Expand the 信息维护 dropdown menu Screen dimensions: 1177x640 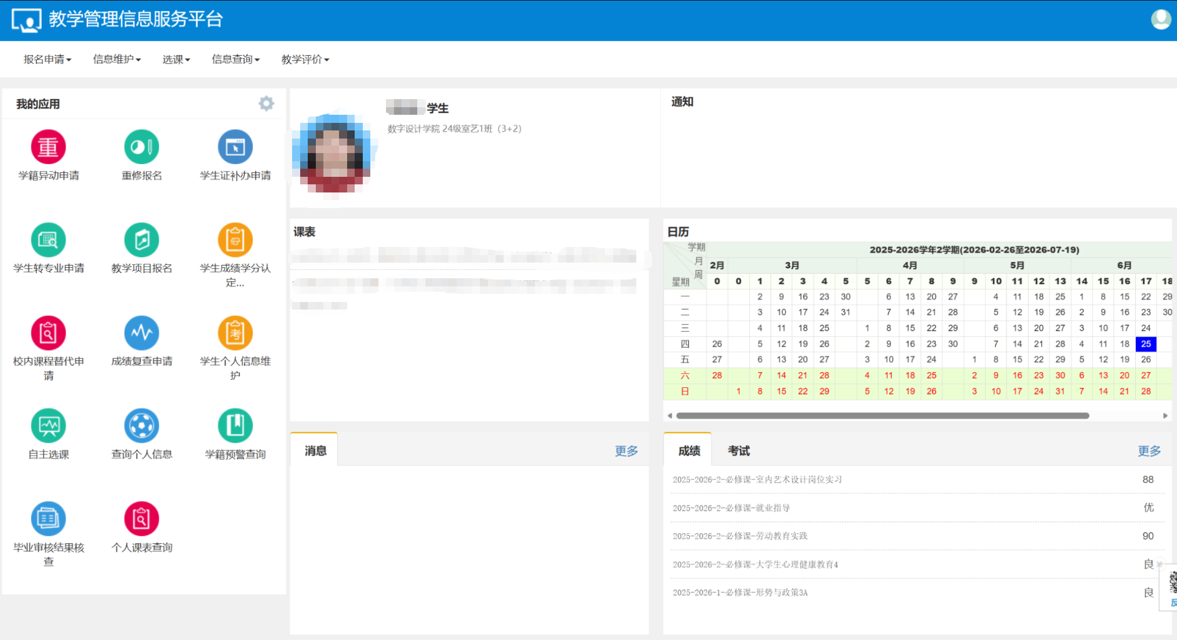(x=116, y=59)
